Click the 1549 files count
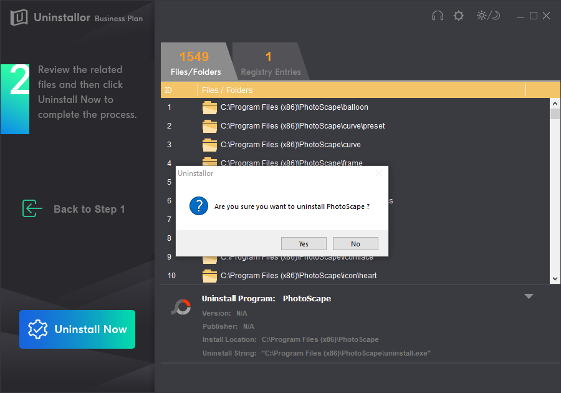Screen dimensions: 561x393 coord(194,57)
